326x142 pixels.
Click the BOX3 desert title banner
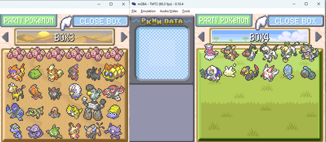point(64,37)
